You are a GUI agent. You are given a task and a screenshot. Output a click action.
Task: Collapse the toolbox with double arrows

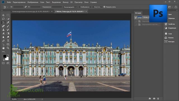[2, 10]
